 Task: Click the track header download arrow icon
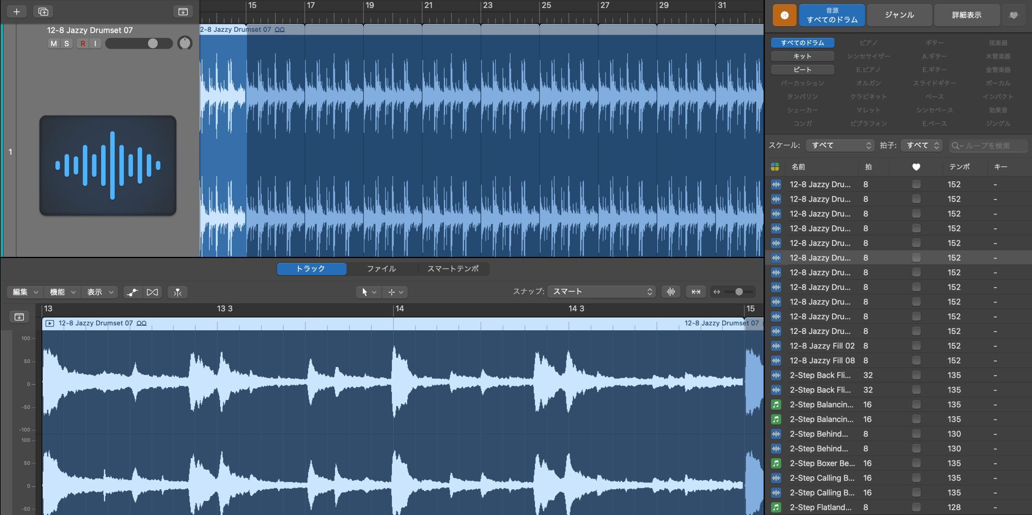(x=183, y=12)
